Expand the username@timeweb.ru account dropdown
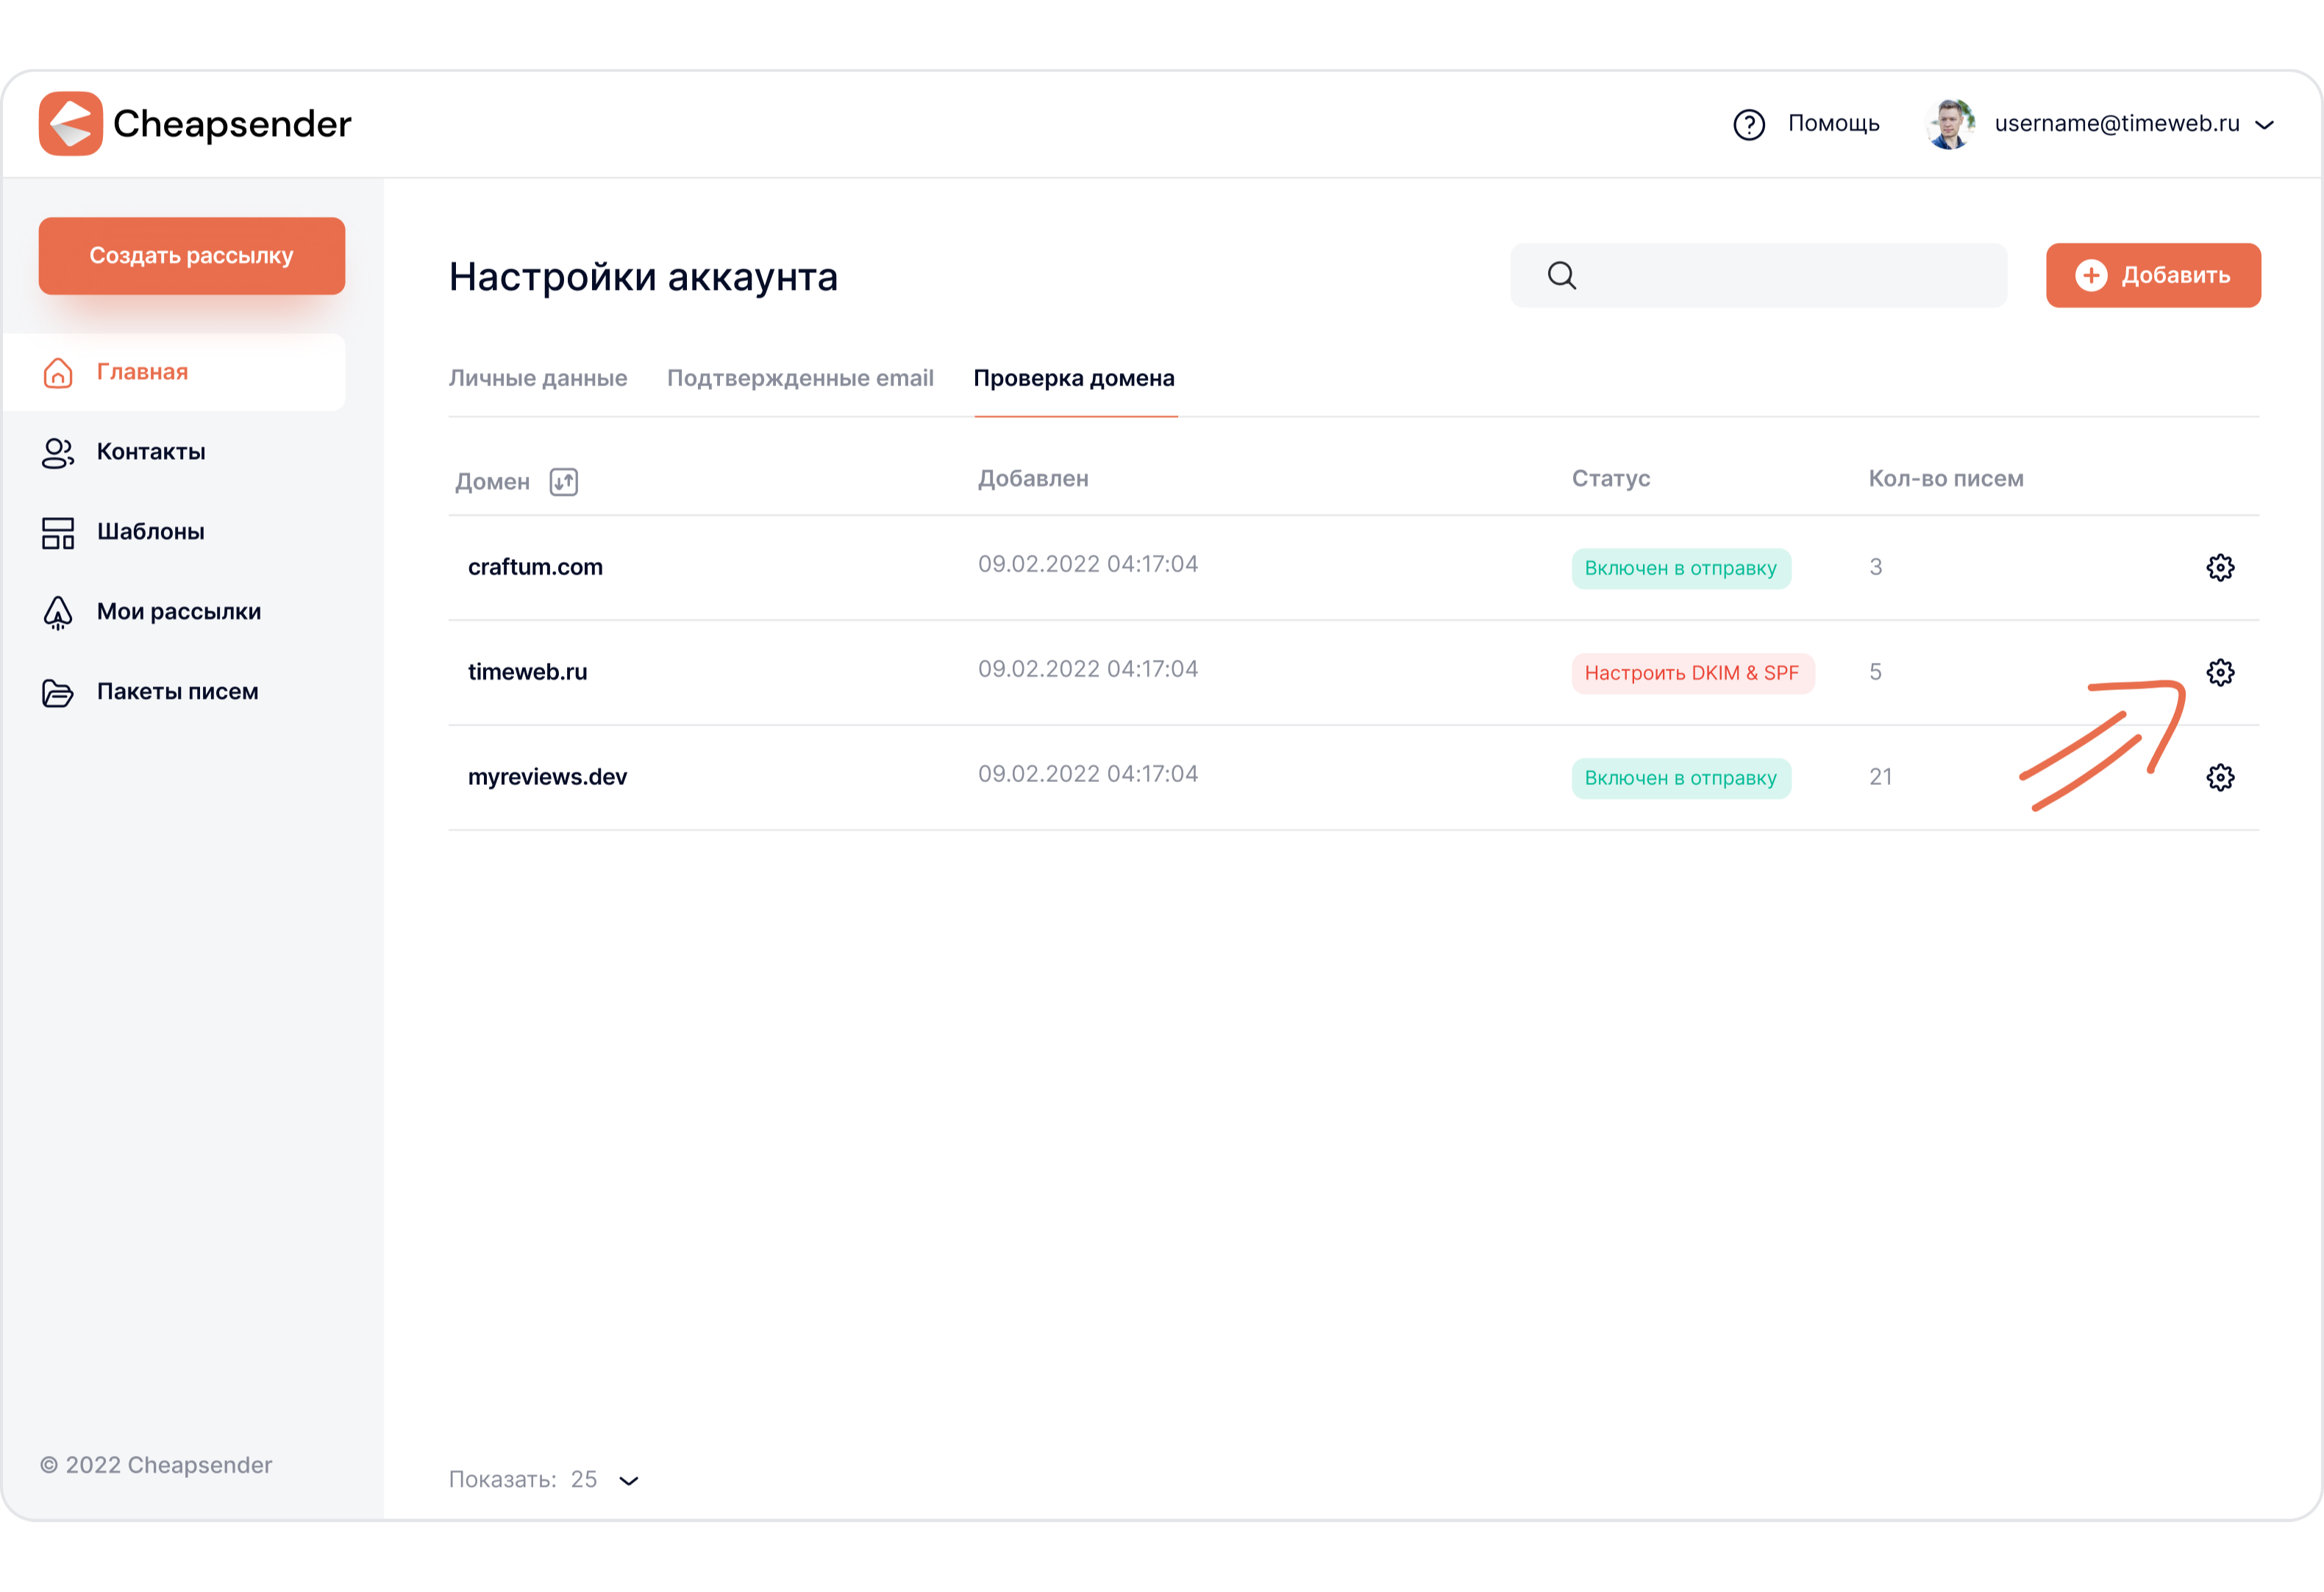This screenshot has height=1592, width=2324. pos(2265,125)
